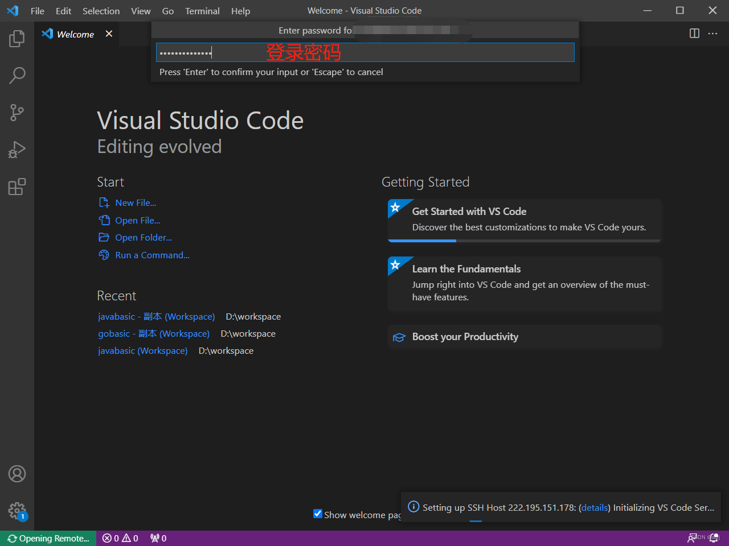This screenshot has width=729, height=546.
Task: Open the javabasic (Workspace) recent entry
Action: tap(142, 350)
